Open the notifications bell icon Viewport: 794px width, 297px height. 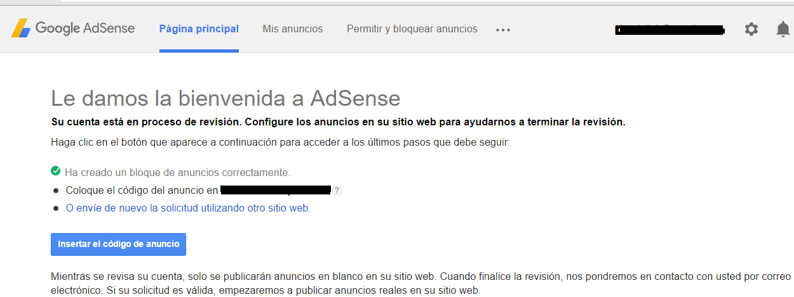tap(783, 29)
